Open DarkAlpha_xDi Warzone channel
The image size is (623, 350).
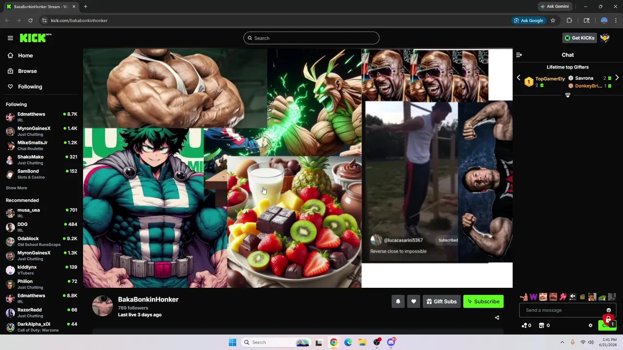[x=41, y=327]
